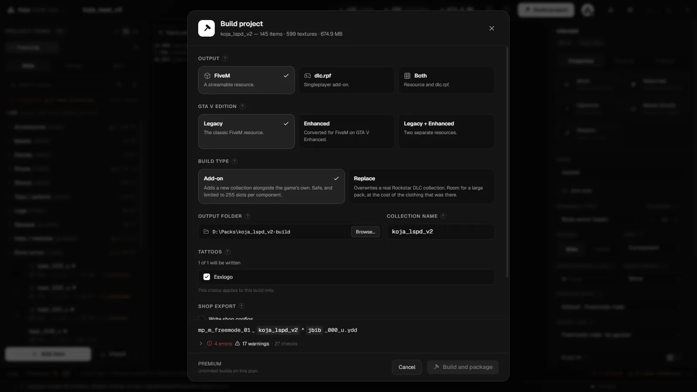Select the Add-on build type
The image size is (697, 392).
271,186
